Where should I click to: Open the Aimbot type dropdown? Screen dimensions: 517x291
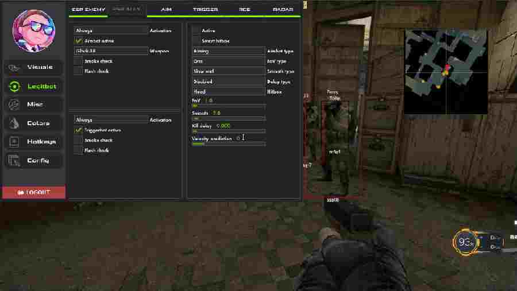229,51
